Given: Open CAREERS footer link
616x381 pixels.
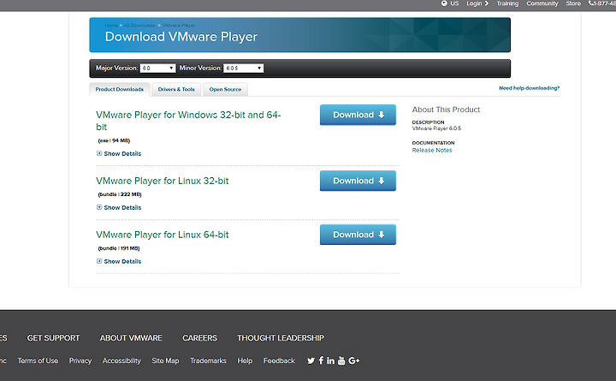Looking at the screenshot, I should click(x=199, y=338).
